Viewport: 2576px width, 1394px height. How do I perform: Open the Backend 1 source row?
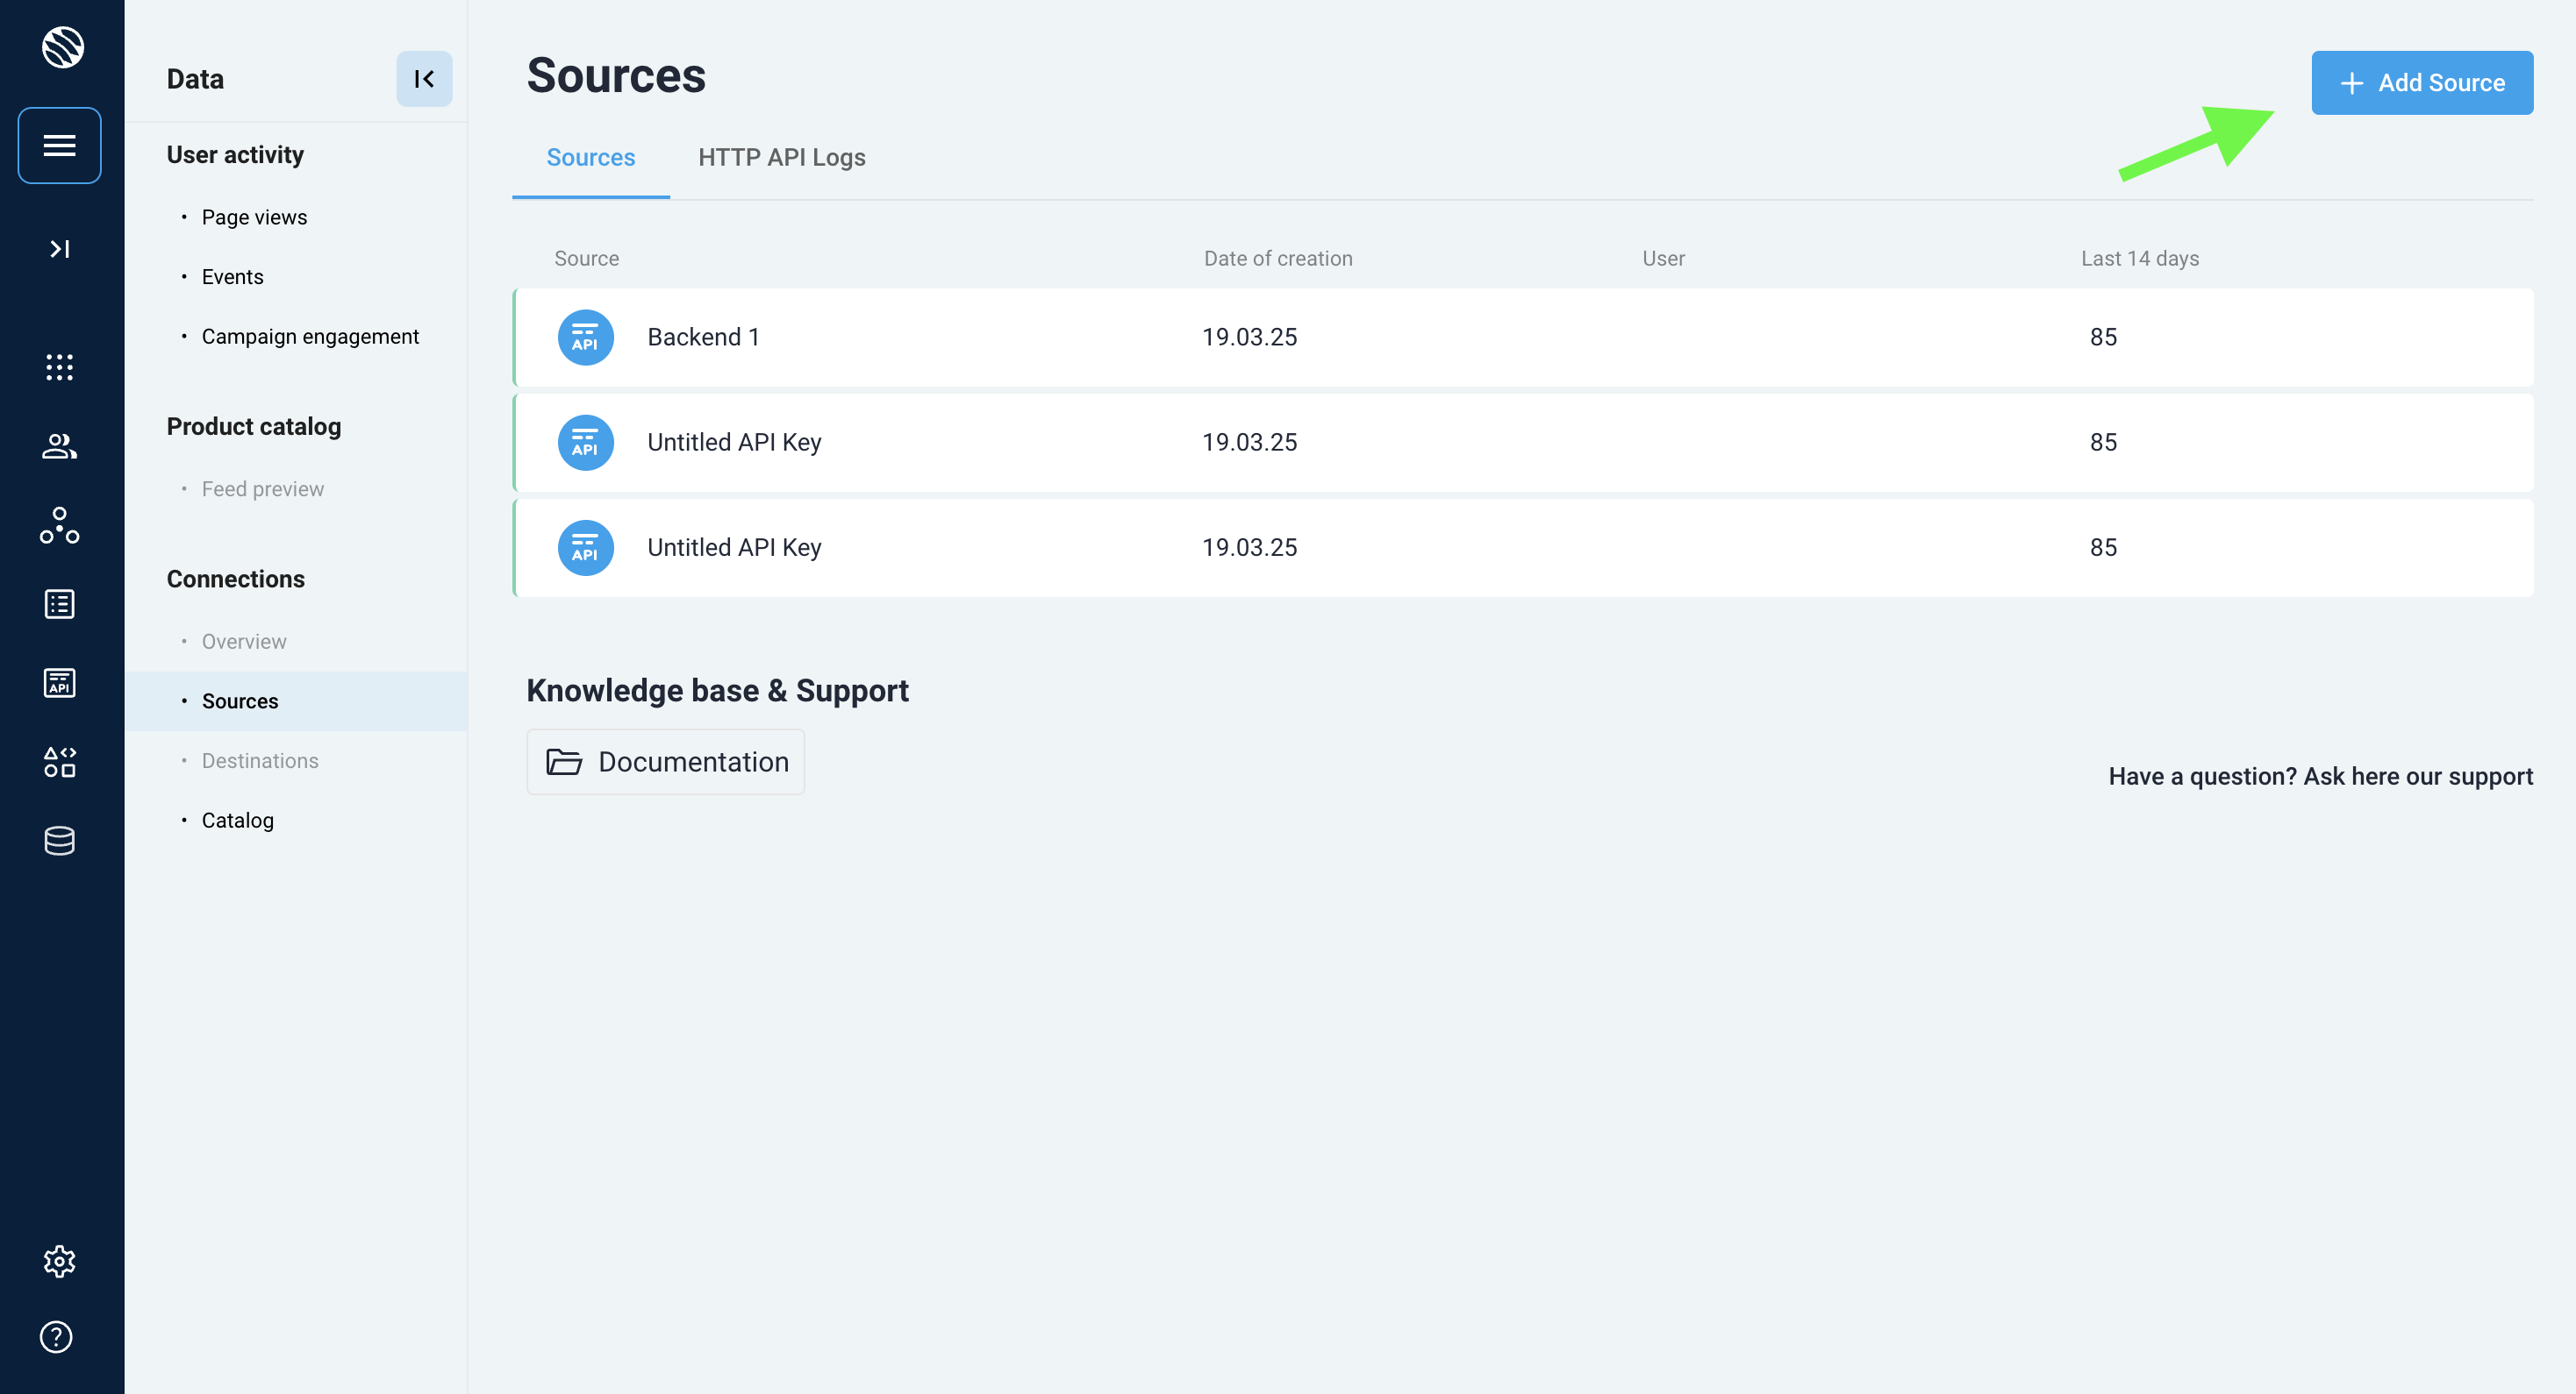click(x=703, y=337)
